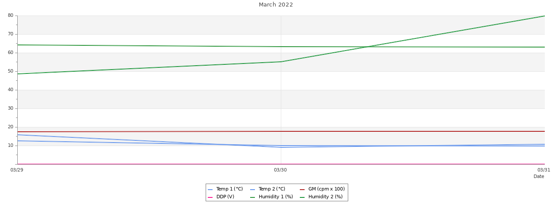The height and width of the screenshot is (216, 553).
Task: Click the Date axis title
Action: pyautogui.click(x=539, y=177)
